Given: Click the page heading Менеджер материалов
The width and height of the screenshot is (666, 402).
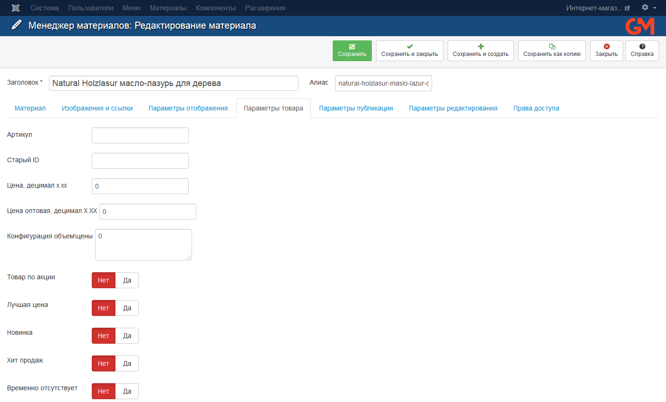Looking at the screenshot, I should point(142,25).
